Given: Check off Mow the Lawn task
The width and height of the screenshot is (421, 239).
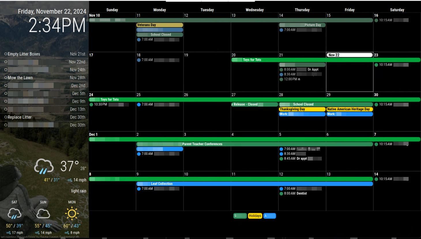Looking at the screenshot, I should click(x=5, y=78).
